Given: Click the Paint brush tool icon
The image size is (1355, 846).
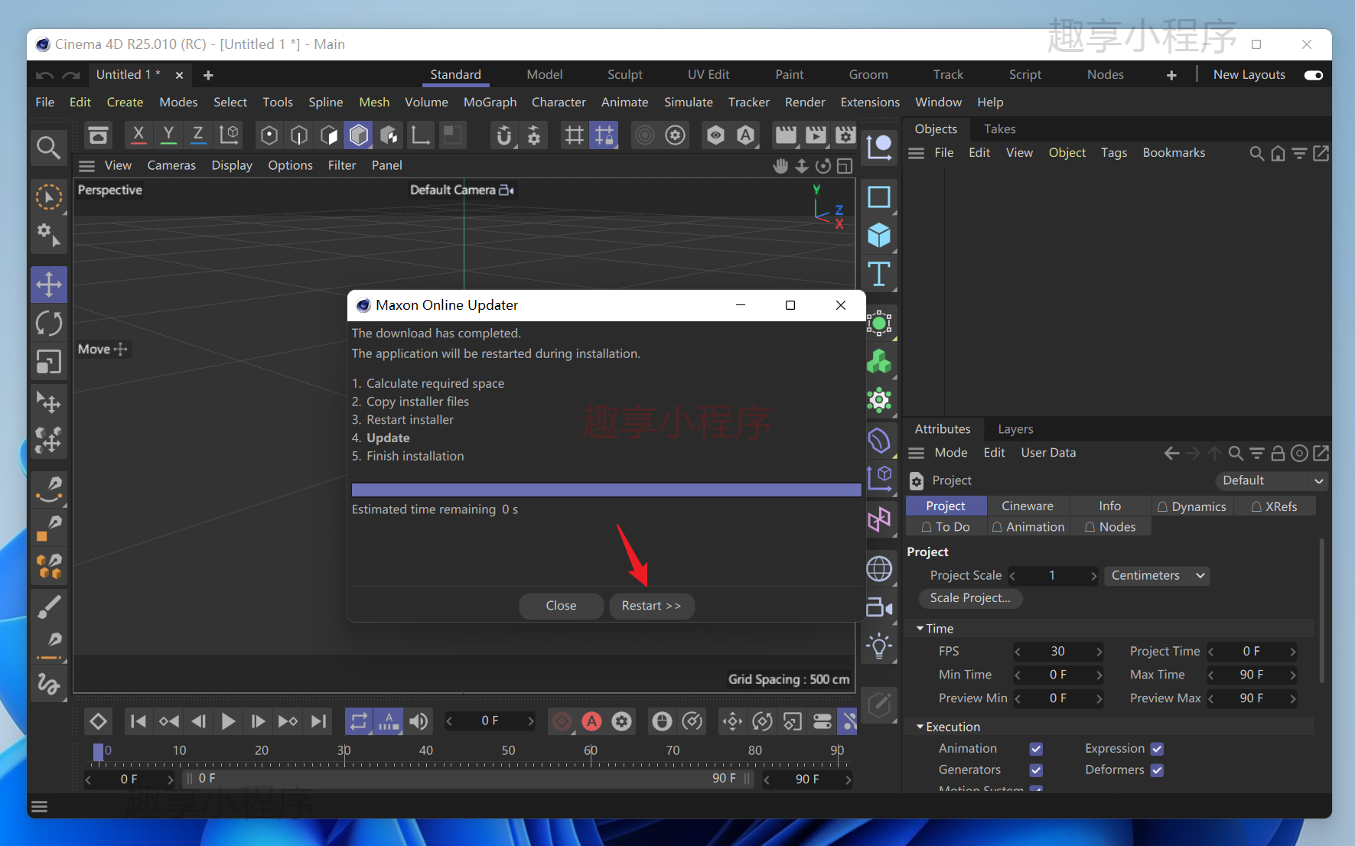Looking at the screenshot, I should click(x=49, y=607).
